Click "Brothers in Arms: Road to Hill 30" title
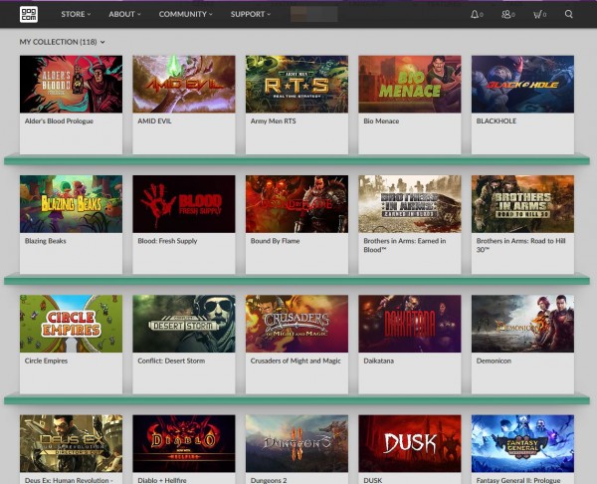The height and width of the screenshot is (484, 597). click(x=521, y=245)
